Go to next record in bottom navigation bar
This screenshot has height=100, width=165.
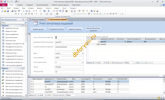click(x=46, y=95)
